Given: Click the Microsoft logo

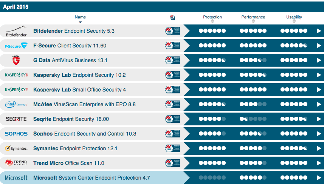Looking at the screenshot, I should click(x=16, y=178).
